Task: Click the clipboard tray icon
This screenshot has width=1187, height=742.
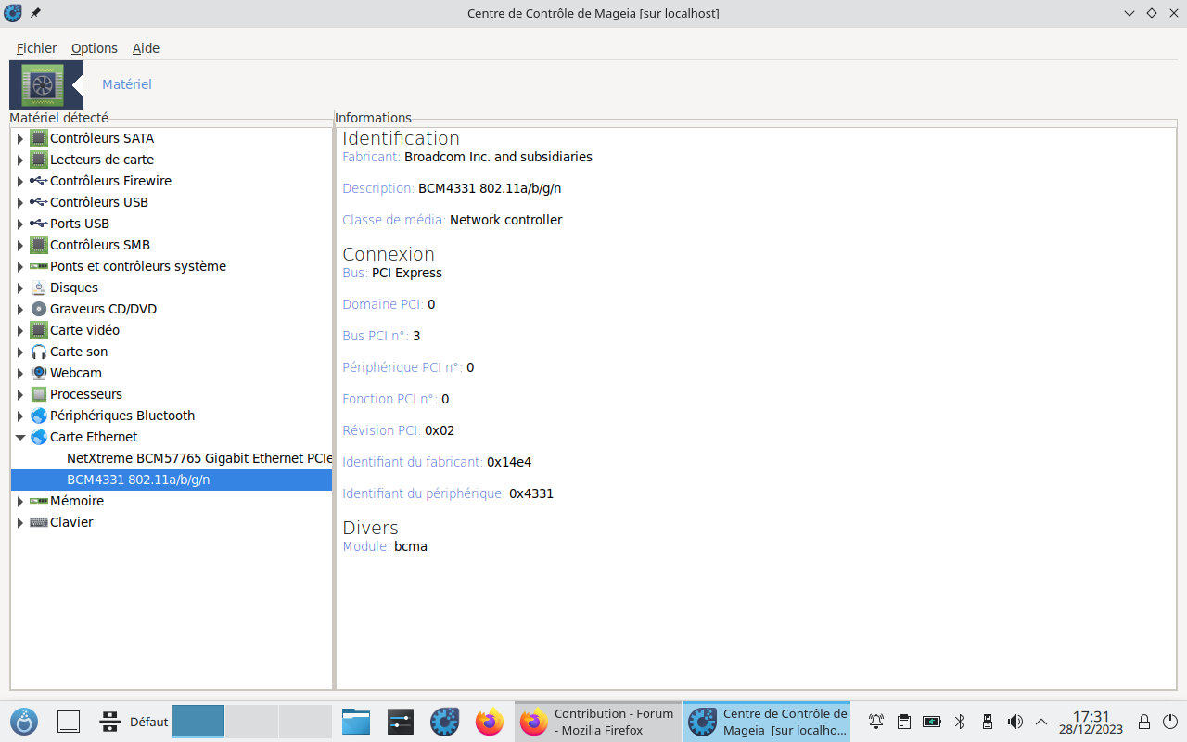Action: [904, 722]
